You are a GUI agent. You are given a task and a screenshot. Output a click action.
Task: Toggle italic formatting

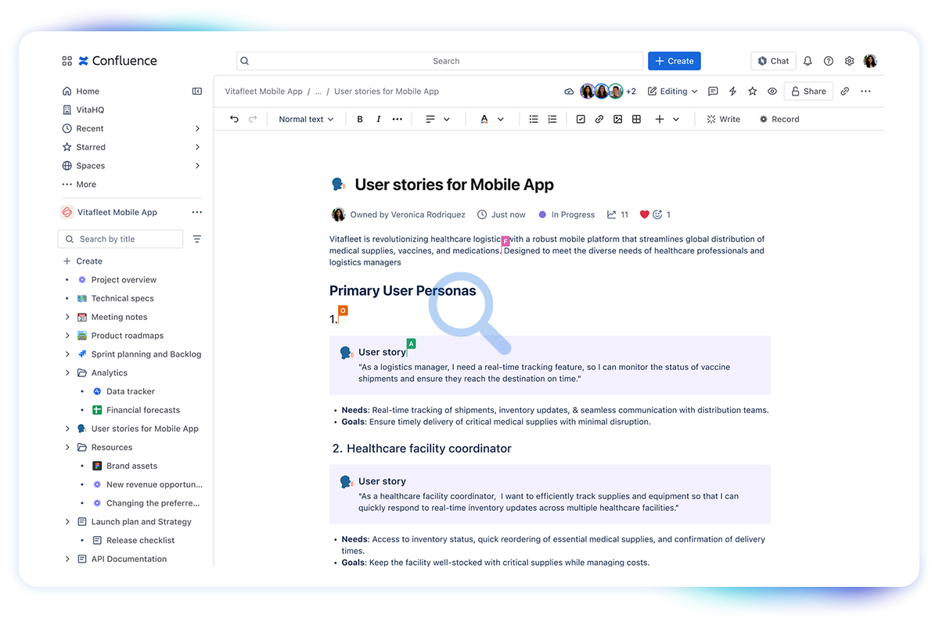tap(379, 120)
